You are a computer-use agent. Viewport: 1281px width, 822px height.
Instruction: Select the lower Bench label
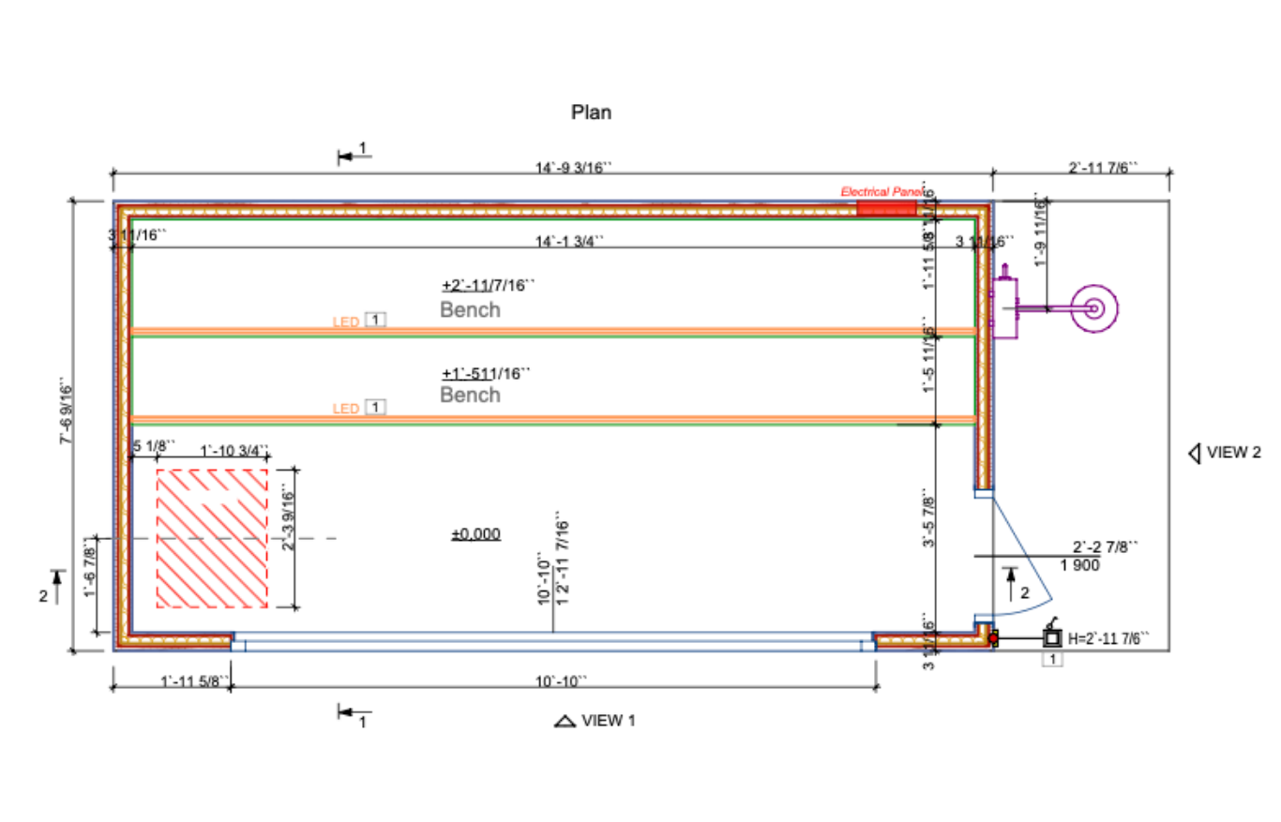pos(470,395)
